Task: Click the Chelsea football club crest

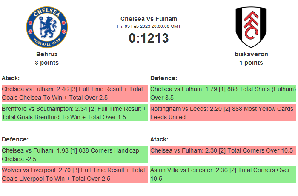Action: tap(47, 27)
